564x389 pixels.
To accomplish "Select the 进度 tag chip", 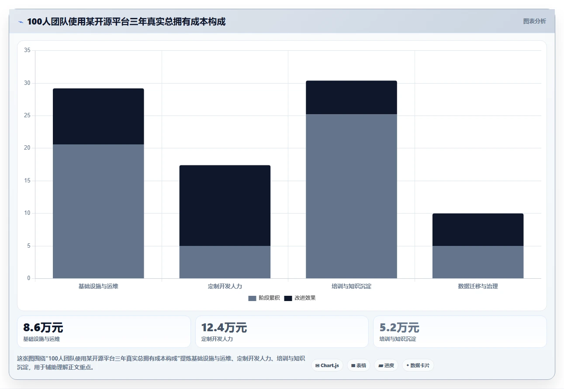I will tap(386, 365).
